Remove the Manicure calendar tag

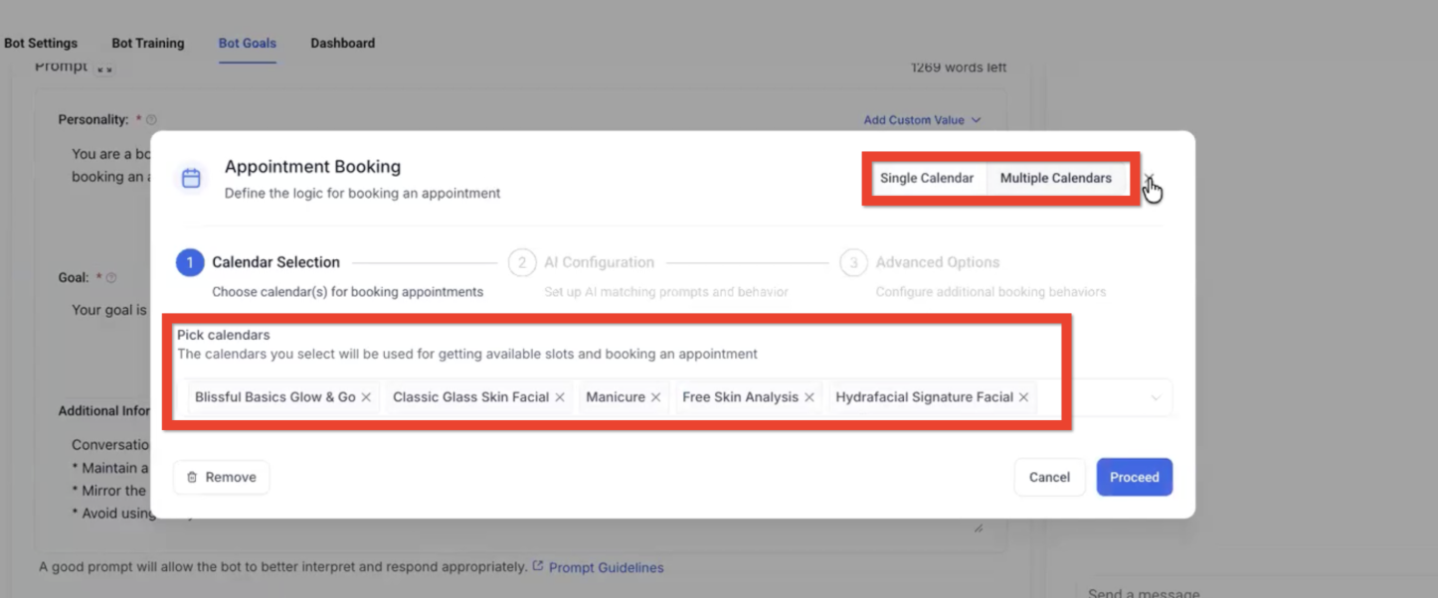click(655, 397)
